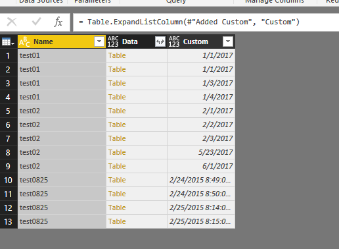Select row number 13
The width and height of the screenshot is (339, 249).
[x=9, y=221]
